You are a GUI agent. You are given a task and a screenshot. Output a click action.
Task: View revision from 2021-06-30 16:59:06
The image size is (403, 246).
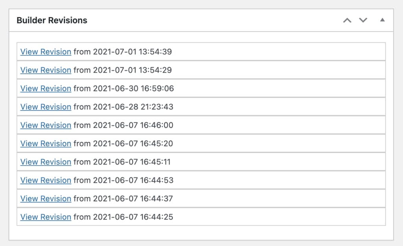(x=46, y=89)
